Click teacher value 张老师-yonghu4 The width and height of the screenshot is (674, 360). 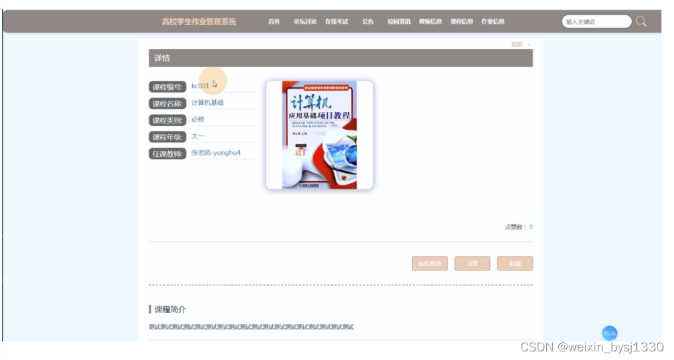216,153
